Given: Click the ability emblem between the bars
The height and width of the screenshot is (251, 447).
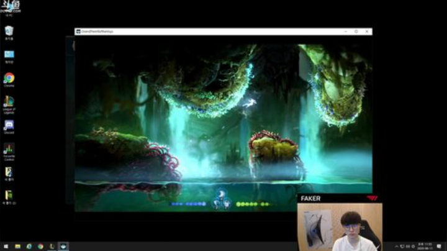Looking at the screenshot, I should click(221, 200).
